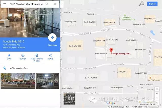162x108 pixels.
Task: Click the NEARBY label
Action: coord(23,59)
